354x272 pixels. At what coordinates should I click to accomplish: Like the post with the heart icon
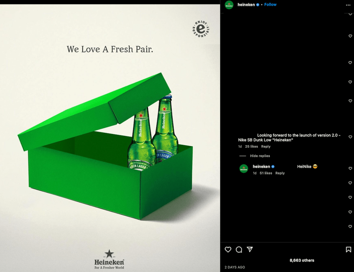tap(228, 249)
